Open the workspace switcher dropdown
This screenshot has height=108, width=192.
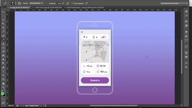coord(174,3)
